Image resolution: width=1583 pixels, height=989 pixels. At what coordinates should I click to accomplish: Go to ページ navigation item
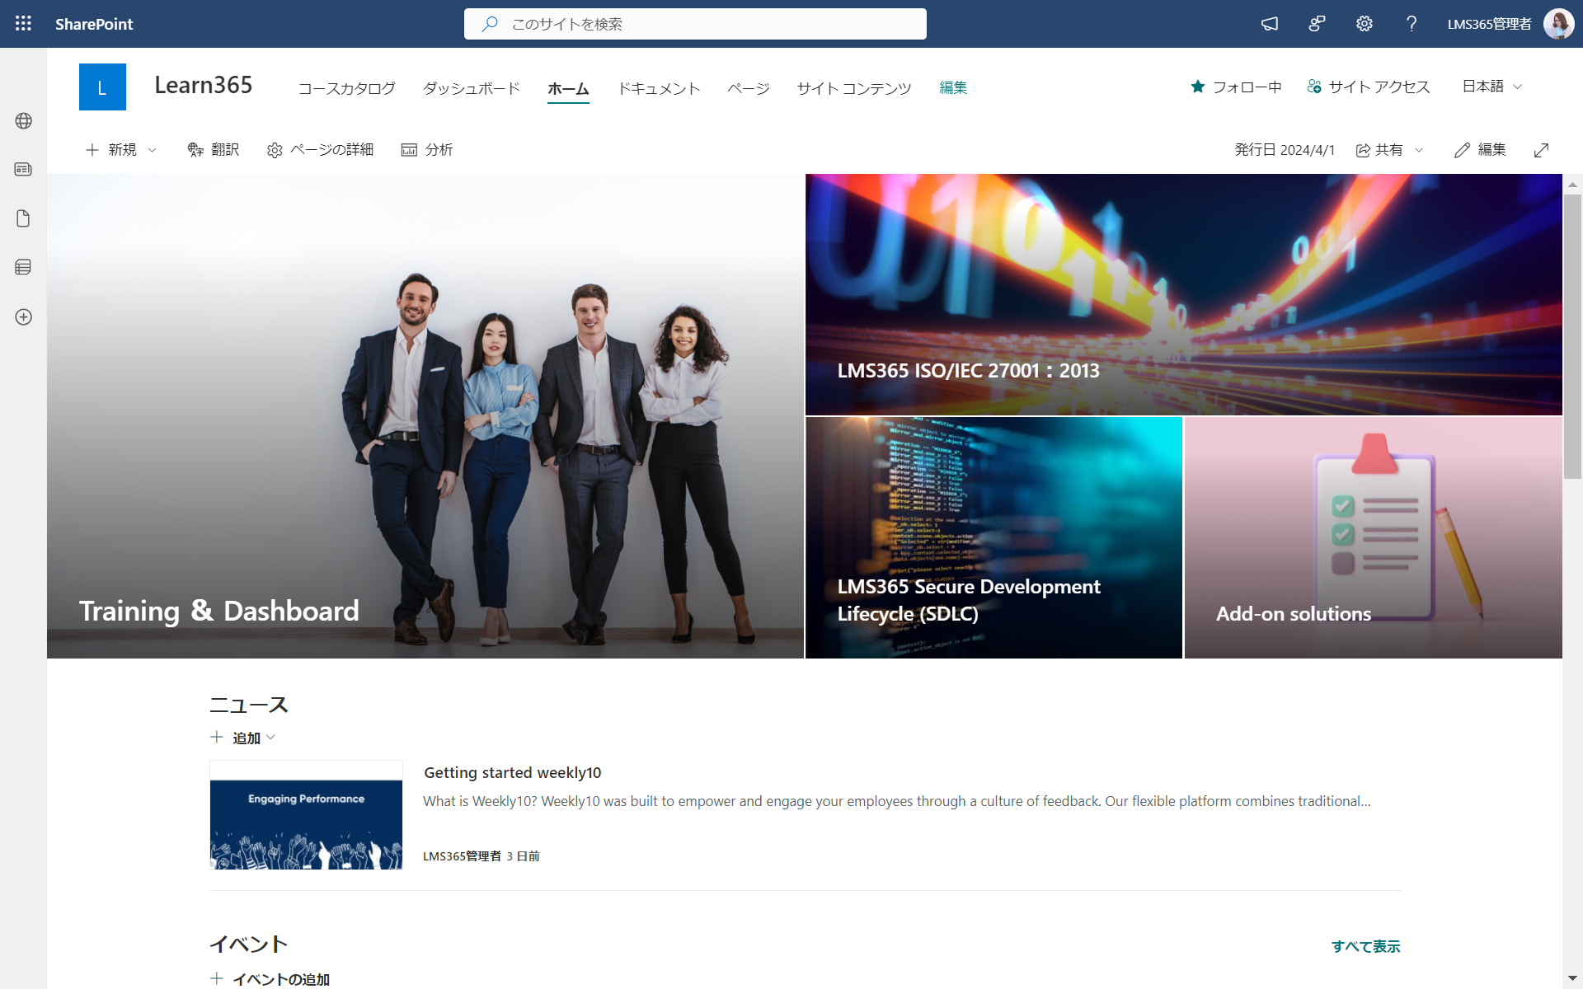coord(749,88)
